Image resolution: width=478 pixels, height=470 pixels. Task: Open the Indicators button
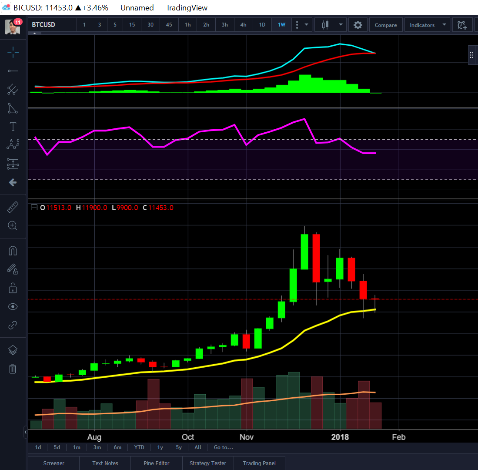coord(422,25)
